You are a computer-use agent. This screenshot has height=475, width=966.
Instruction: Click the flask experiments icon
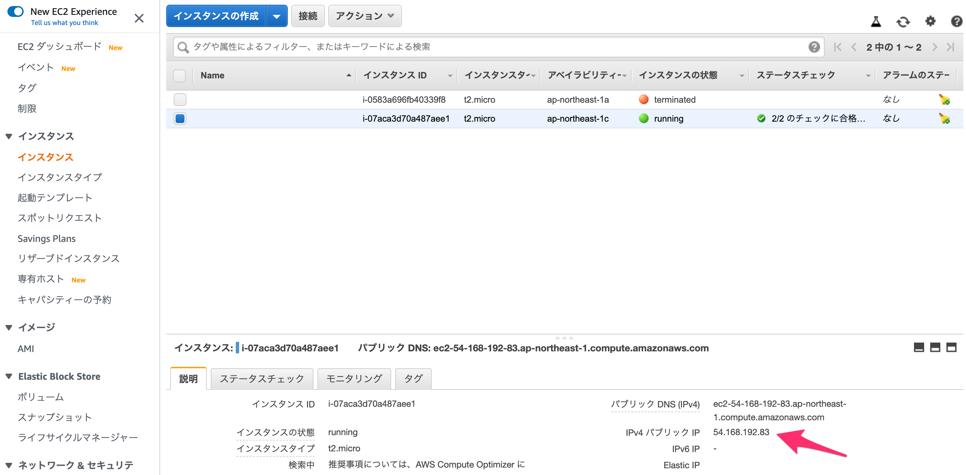click(x=876, y=22)
